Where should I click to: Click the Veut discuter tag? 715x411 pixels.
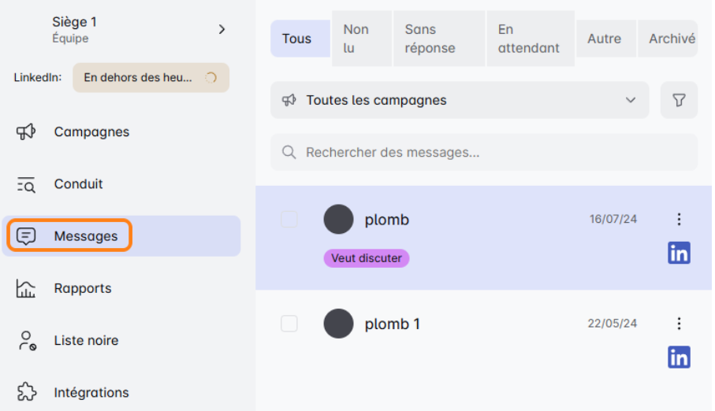[367, 258]
